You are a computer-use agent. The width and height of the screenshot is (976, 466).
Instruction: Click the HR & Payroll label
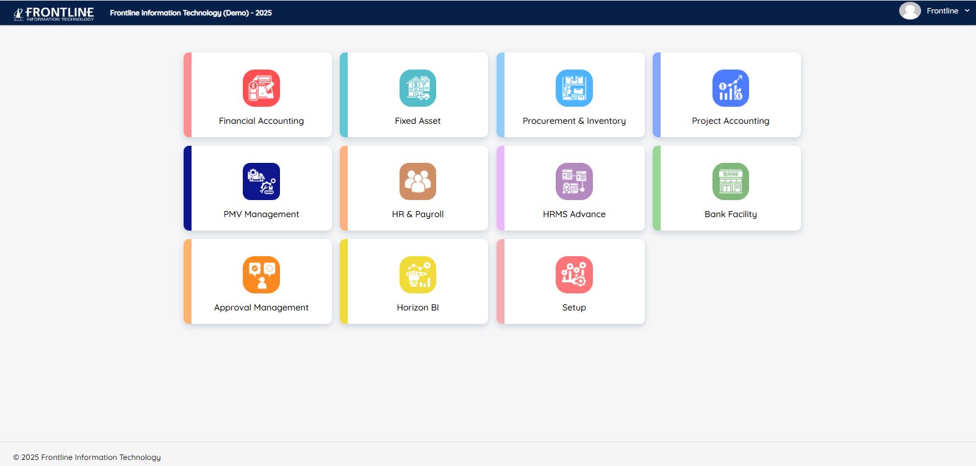tap(418, 214)
